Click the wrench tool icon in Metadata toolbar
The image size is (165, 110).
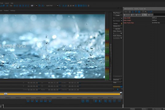click(x=151, y=12)
